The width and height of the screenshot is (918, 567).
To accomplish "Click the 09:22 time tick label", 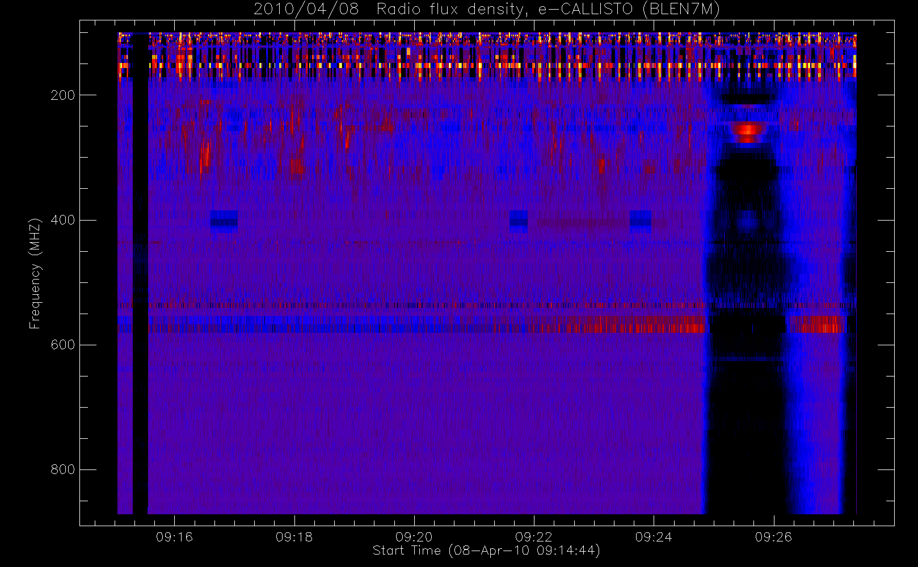I will pos(534,537).
